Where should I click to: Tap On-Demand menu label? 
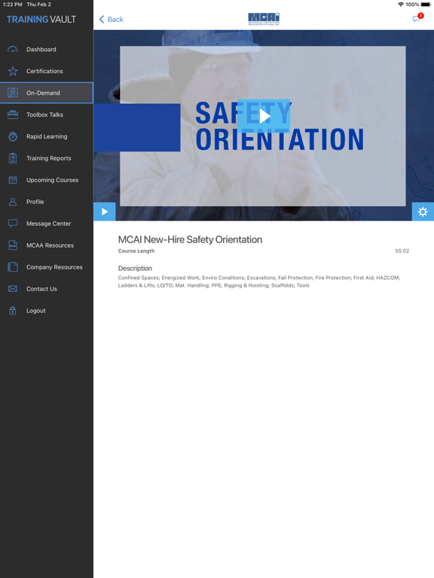pyautogui.click(x=43, y=93)
